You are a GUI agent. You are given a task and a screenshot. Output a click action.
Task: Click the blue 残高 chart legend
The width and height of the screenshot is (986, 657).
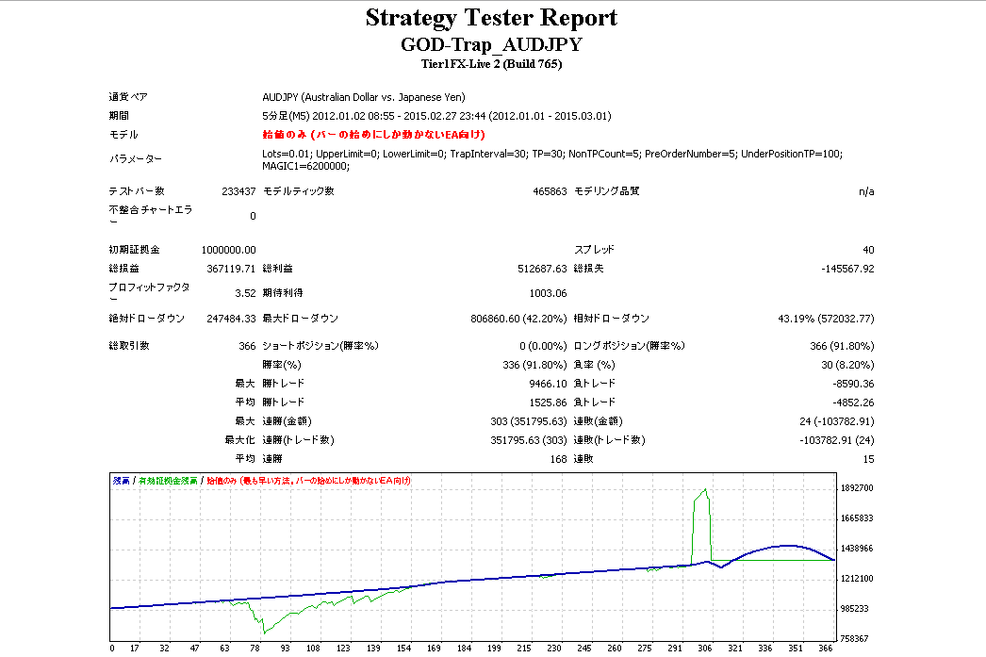pos(122,481)
